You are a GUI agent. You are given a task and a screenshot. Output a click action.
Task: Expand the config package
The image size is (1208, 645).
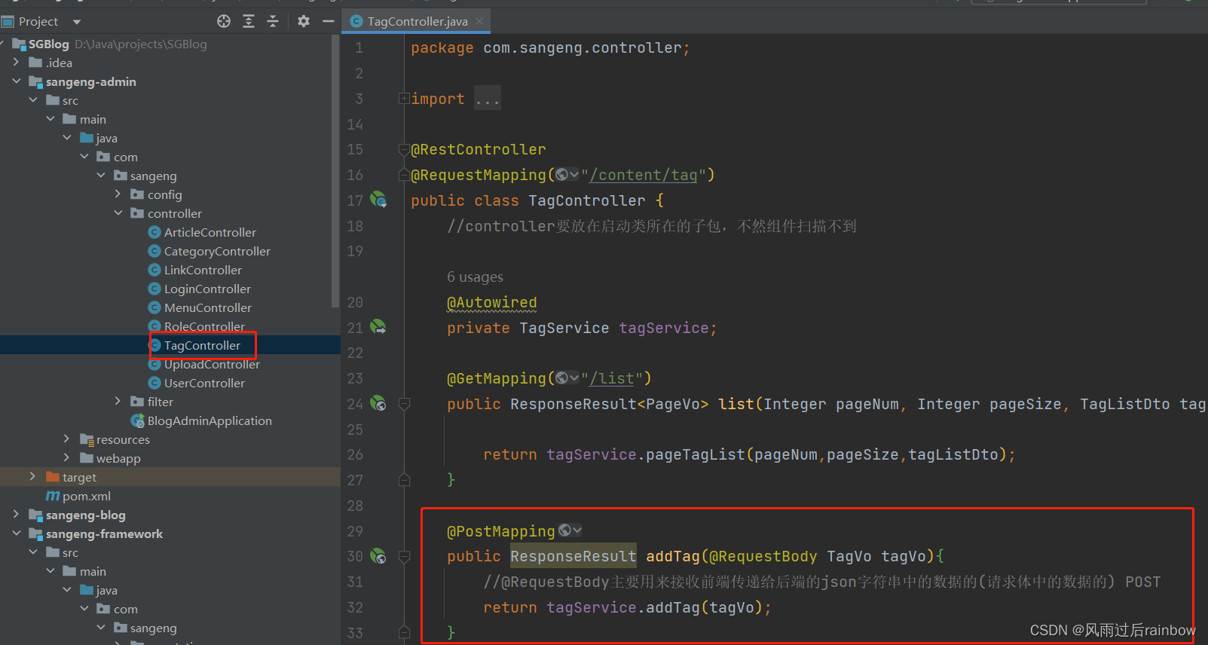pos(118,194)
